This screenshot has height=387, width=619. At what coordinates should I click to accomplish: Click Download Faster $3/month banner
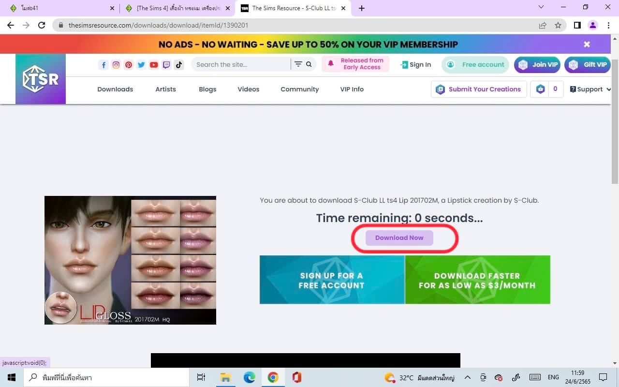click(x=478, y=280)
